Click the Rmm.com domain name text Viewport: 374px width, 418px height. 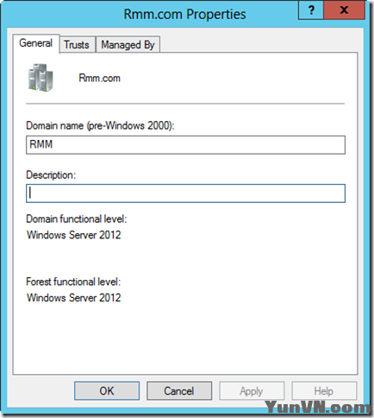(x=99, y=78)
